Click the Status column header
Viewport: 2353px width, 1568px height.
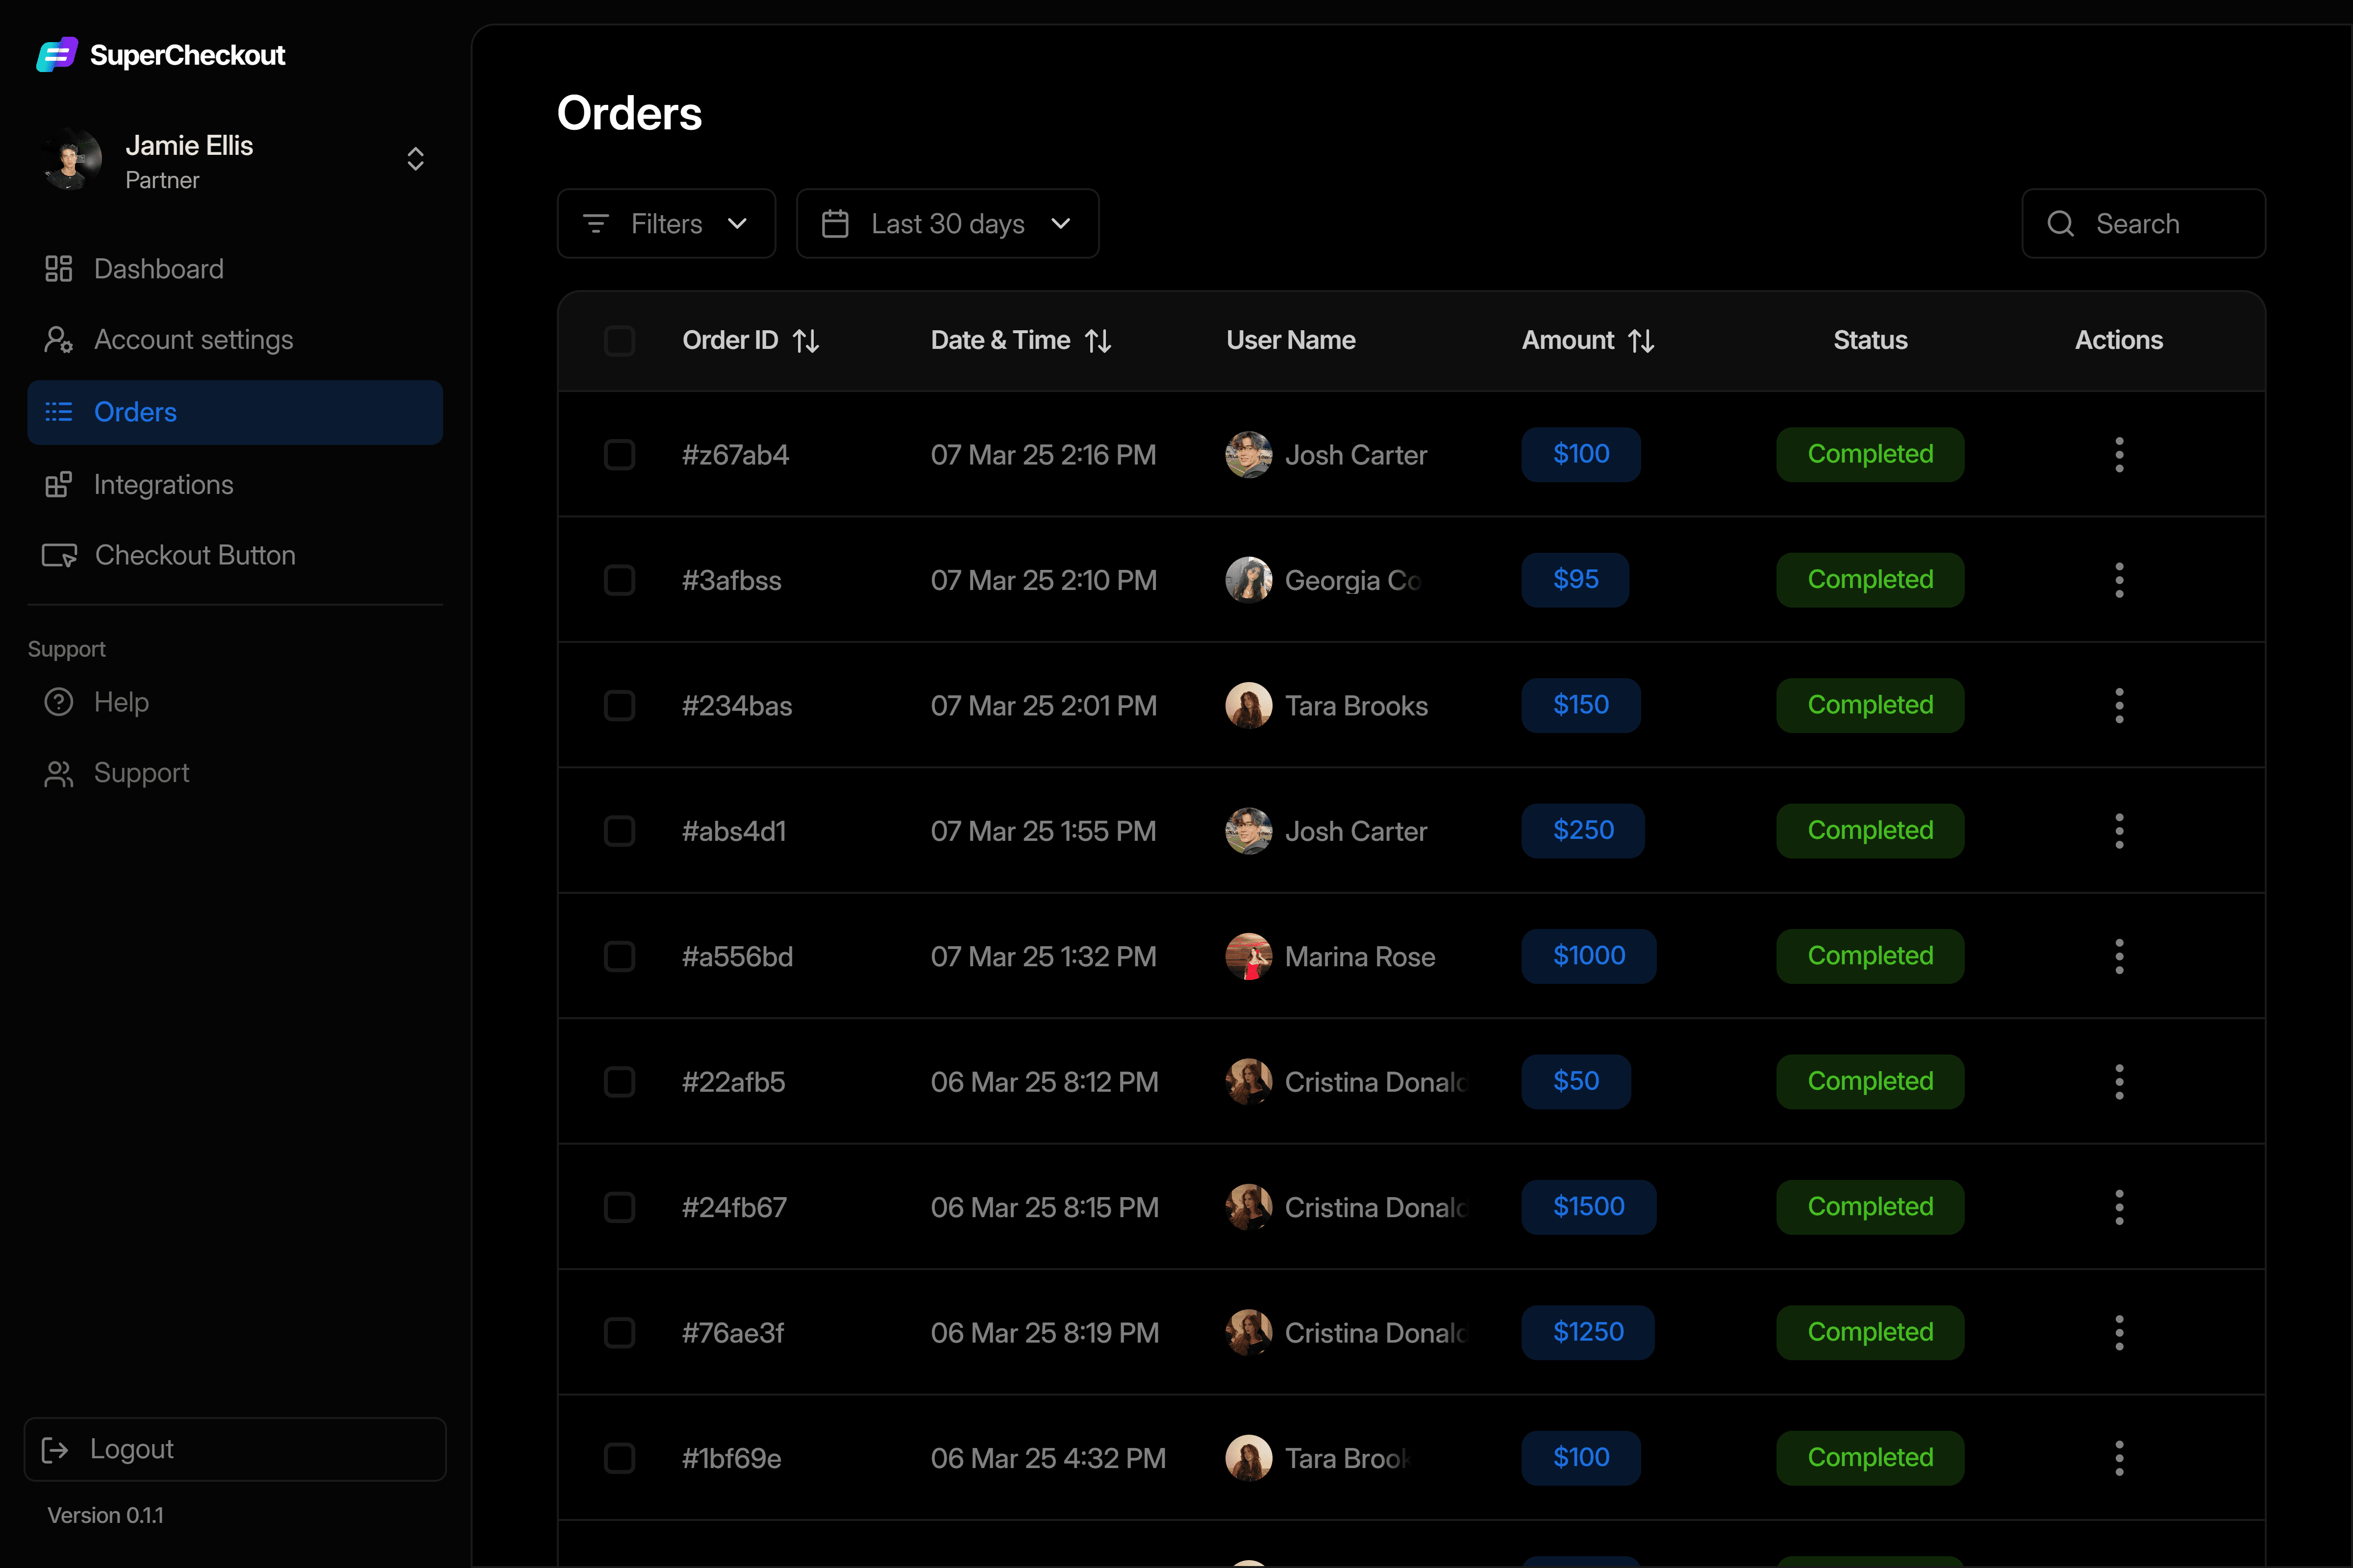click(1870, 341)
